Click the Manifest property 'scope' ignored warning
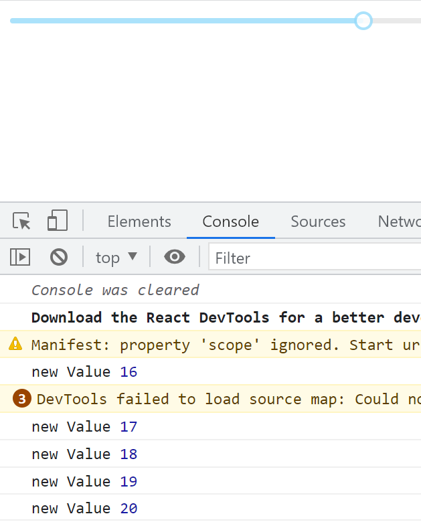This screenshot has height=524, width=421. [210, 345]
